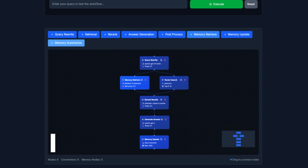Click 'Connections: 6' status text
Screen dimensions: 308x168
click(x=70, y=160)
